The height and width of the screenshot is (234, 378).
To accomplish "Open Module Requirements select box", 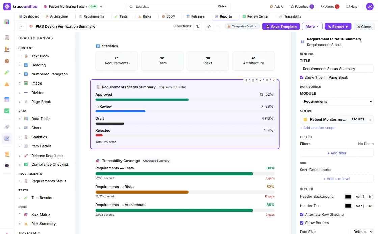I will (336, 101).
